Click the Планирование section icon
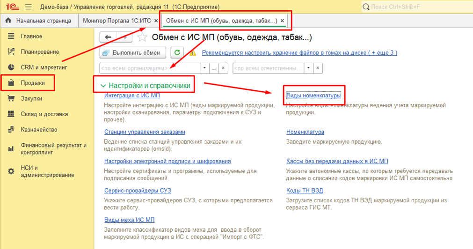Screen dimensions: 473x249 point(11,51)
